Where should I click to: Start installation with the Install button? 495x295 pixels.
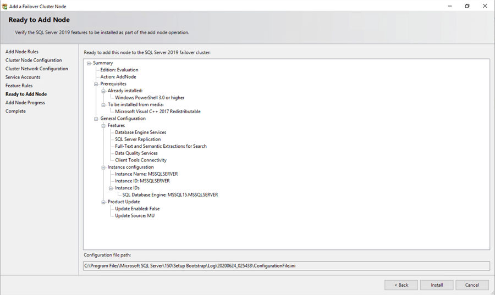[x=437, y=285]
